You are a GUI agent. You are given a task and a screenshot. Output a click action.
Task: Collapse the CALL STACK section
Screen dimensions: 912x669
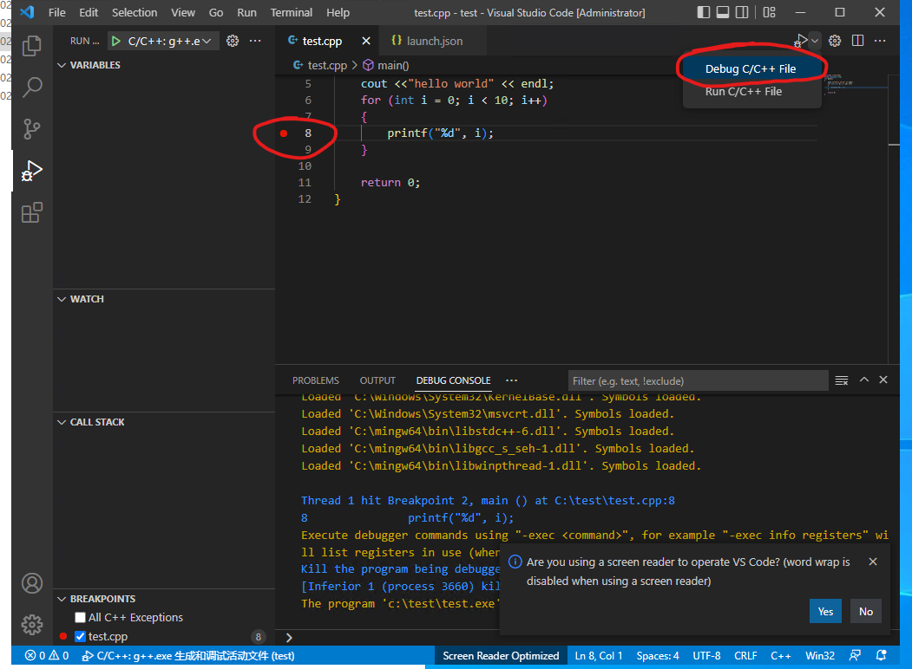click(96, 422)
